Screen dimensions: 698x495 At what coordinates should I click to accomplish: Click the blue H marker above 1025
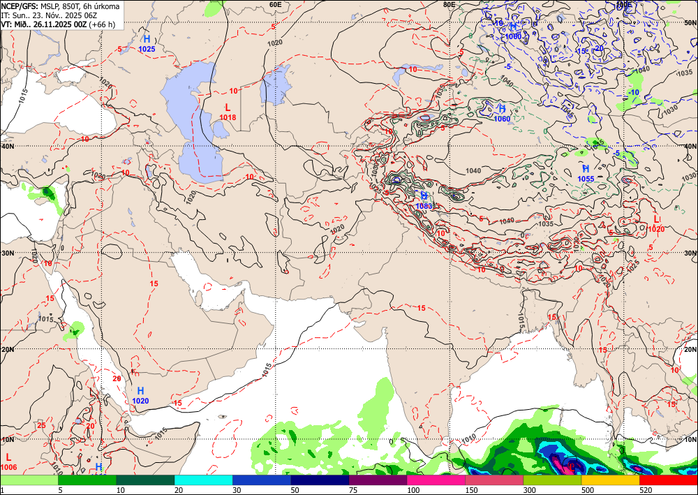click(x=147, y=39)
